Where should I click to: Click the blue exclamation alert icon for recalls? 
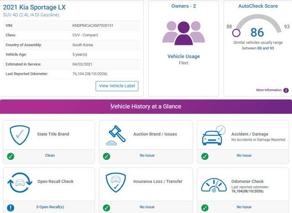pos(10,208)
